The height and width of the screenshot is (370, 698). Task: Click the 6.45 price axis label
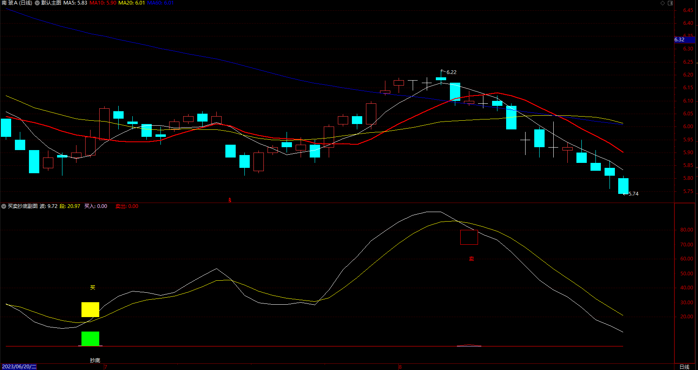pyautogui.click(x=688, y=10)
